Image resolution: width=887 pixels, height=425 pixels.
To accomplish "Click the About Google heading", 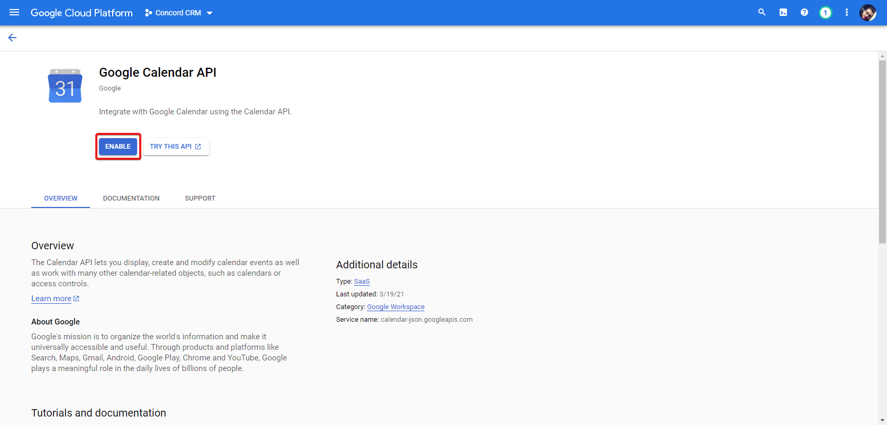I will click(56, 322).
